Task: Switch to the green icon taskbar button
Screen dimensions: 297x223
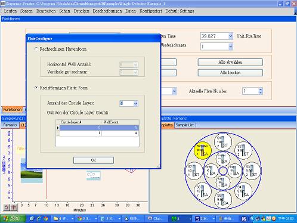Action: coord(181,219)
